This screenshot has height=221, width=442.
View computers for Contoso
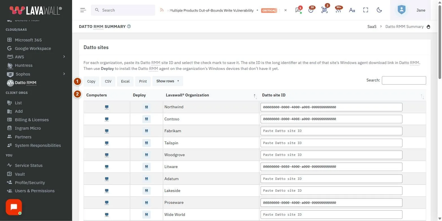107,119
